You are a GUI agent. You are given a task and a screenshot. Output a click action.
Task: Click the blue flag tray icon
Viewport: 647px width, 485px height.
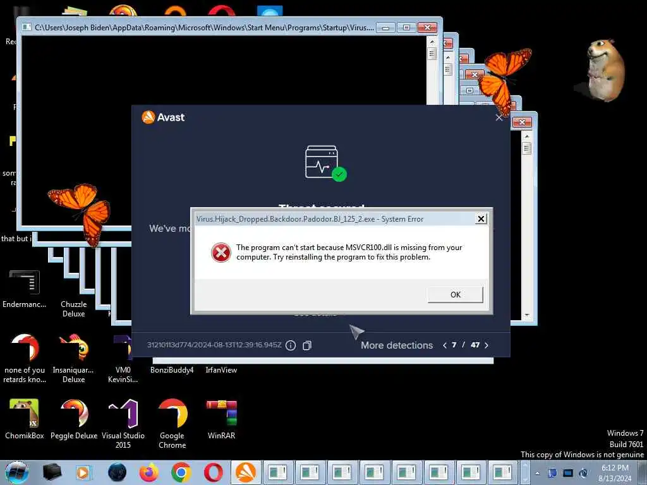552,473
